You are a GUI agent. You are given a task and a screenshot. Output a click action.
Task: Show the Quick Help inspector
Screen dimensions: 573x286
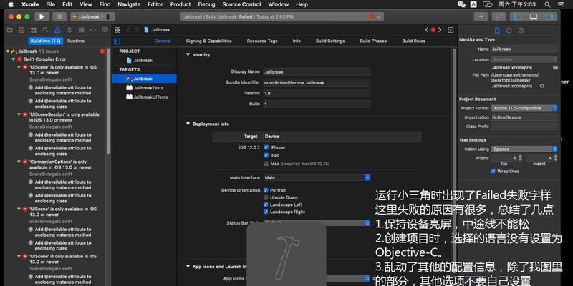pos(521,30)
